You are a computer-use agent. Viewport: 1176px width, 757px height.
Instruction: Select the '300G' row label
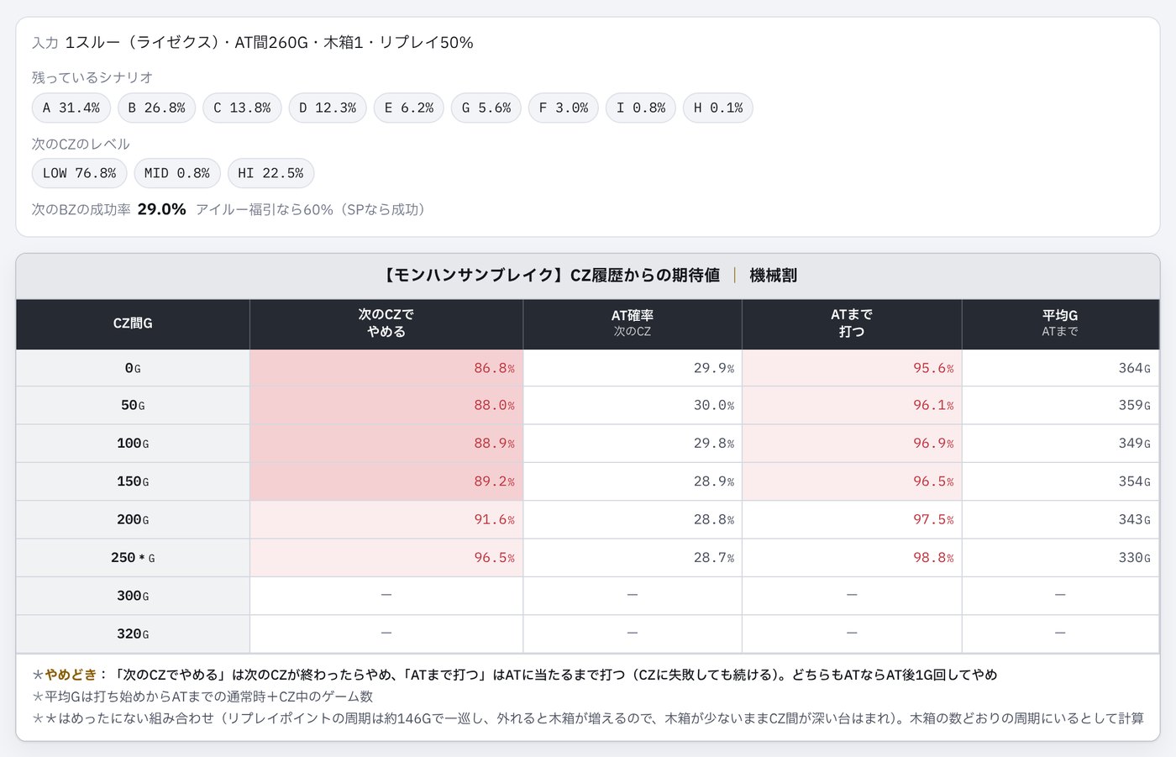[x=133, y=596]
